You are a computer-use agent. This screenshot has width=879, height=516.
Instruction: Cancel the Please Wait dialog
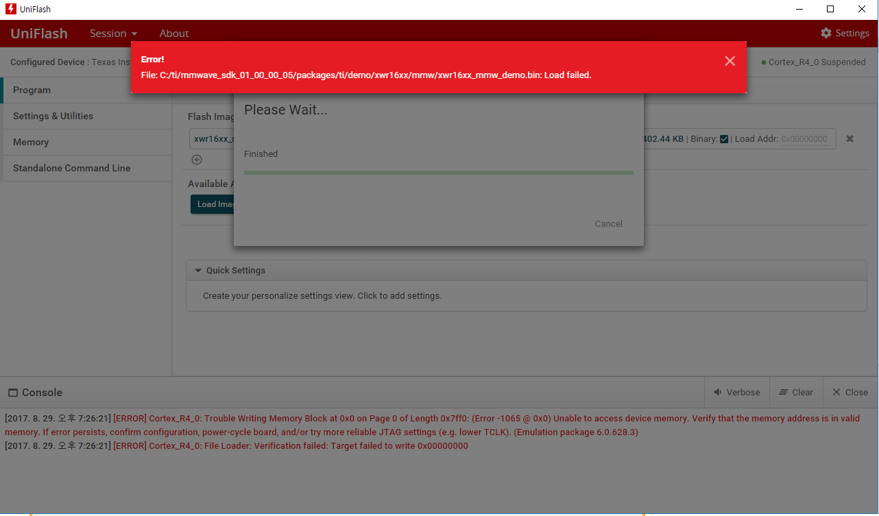(x=609, y=223)
